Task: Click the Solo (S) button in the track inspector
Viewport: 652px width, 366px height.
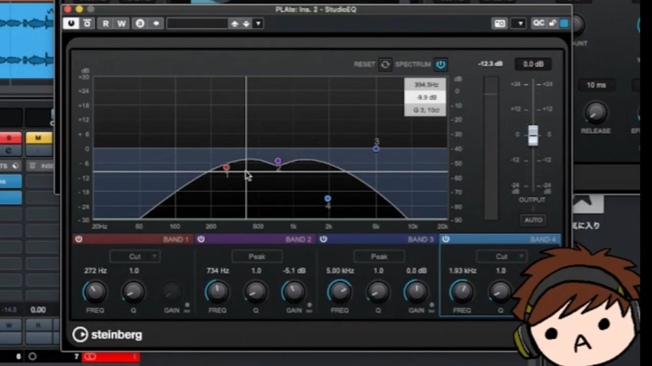Action: [10, 138]
